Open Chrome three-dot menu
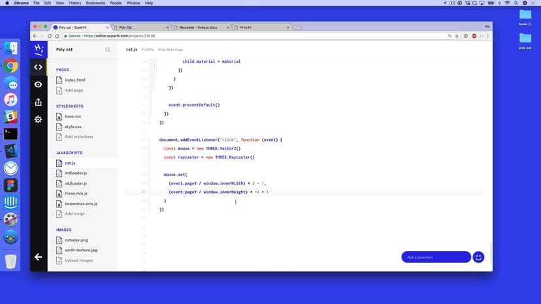 486,36
